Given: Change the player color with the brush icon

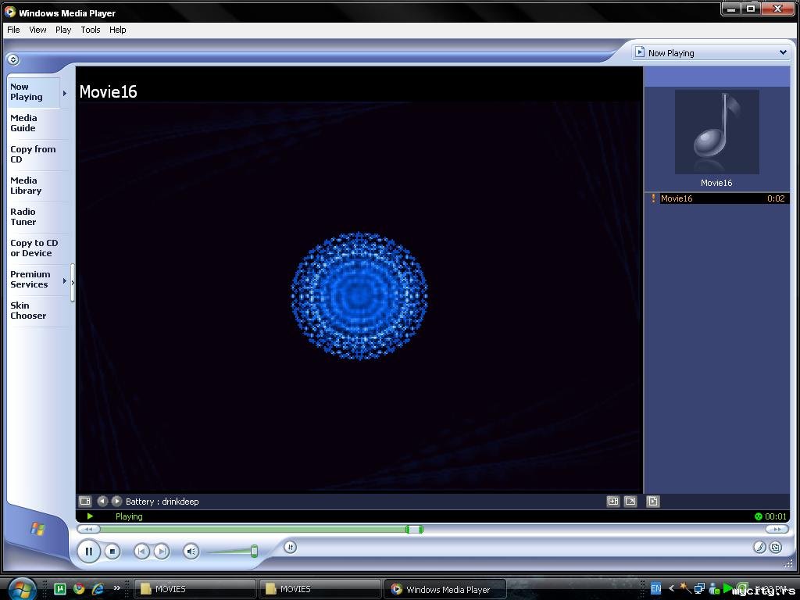Looking at the screenshot, I should tap(759, 547).
